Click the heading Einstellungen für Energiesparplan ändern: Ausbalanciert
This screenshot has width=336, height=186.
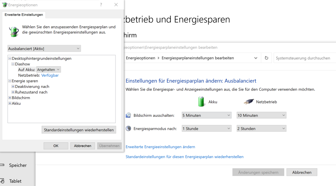click(191, 81)
